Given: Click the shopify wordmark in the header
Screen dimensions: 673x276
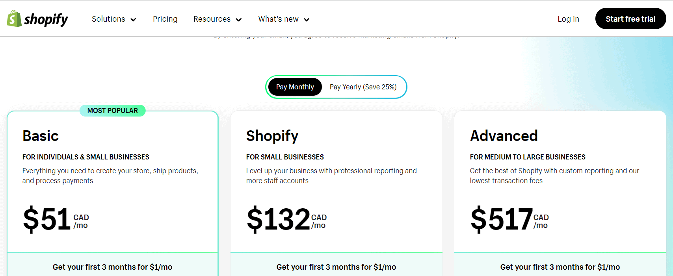Looking at the screenshot, I should click(46, 19).
